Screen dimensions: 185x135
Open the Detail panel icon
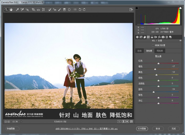click(145, 37)
